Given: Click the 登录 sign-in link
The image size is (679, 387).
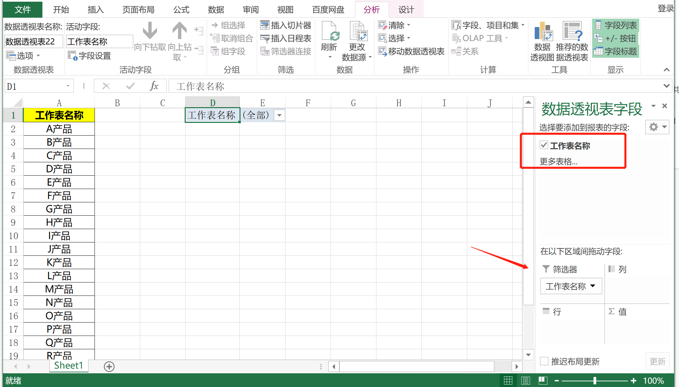Looking at the screenshot, I should [666, 9].
